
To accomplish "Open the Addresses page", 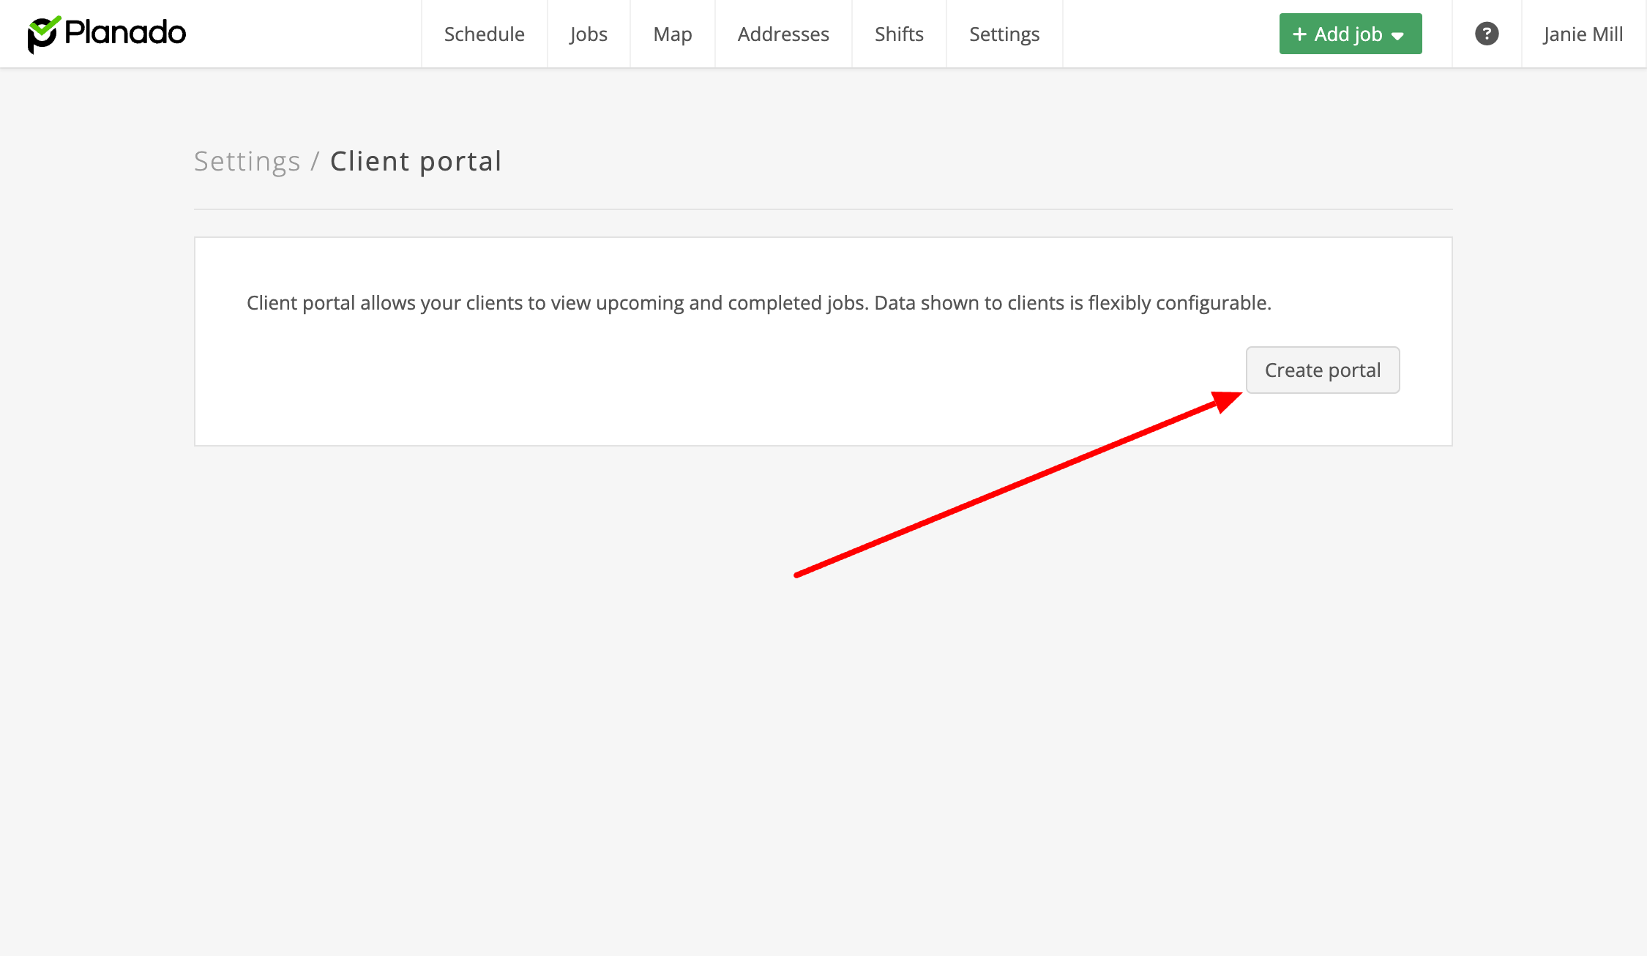I will coord(783,34).
